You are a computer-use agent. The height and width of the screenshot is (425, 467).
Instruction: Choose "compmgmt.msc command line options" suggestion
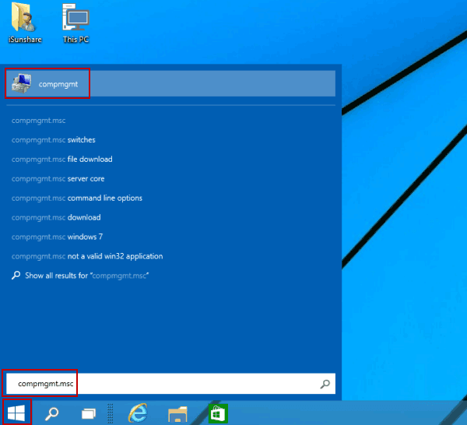pyautogui.click(x=76, y=198)
